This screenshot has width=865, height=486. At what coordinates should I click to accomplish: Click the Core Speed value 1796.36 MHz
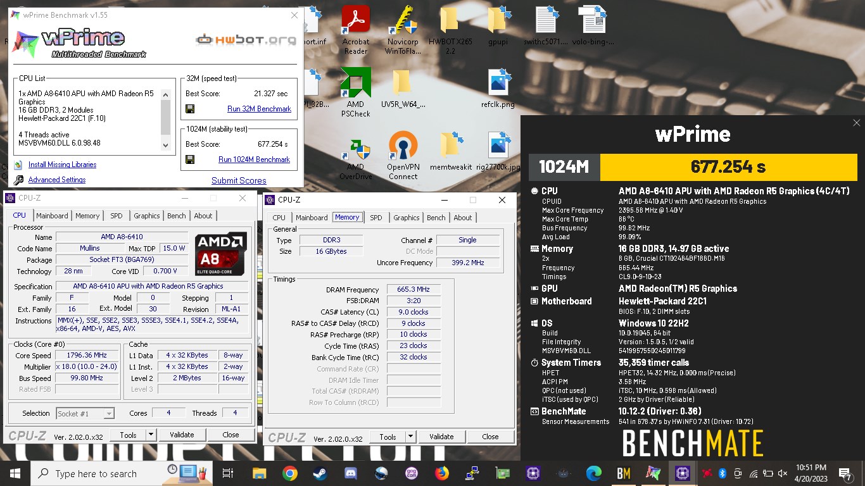87,355
